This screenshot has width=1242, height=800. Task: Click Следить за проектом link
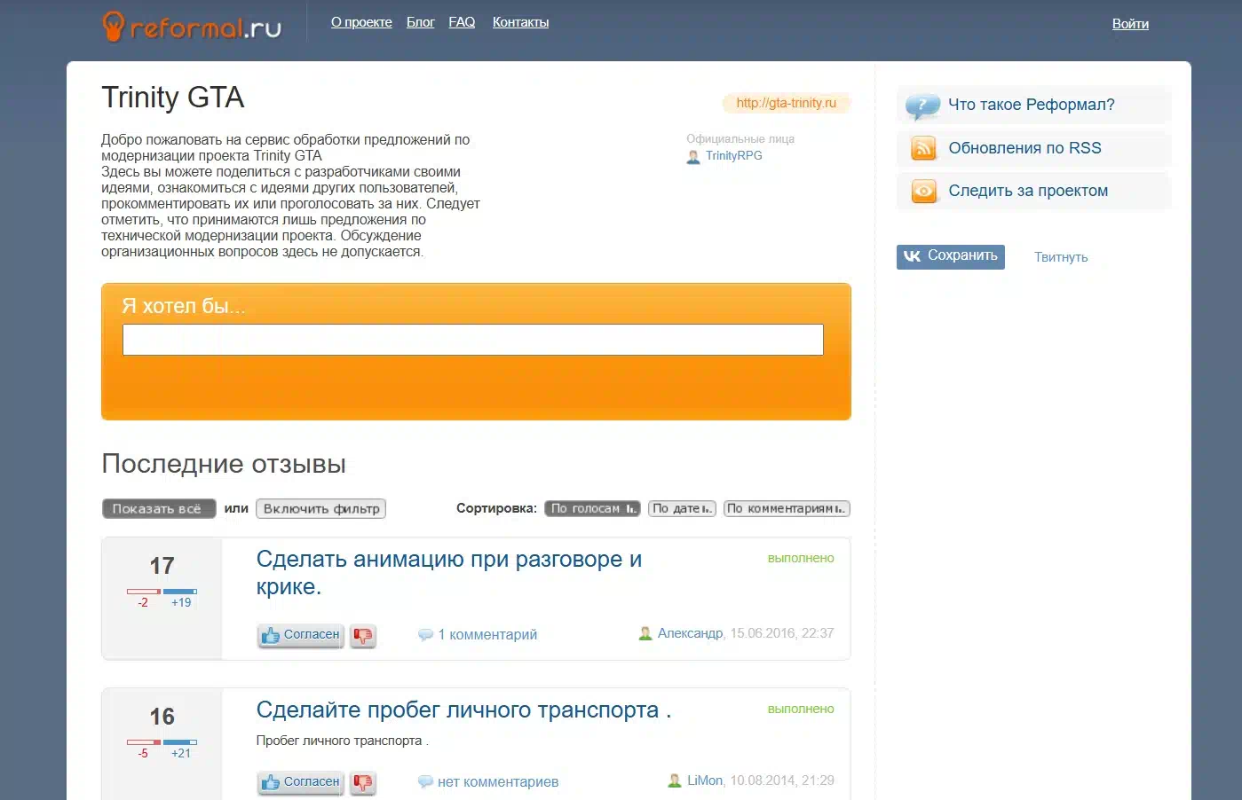1028,191
